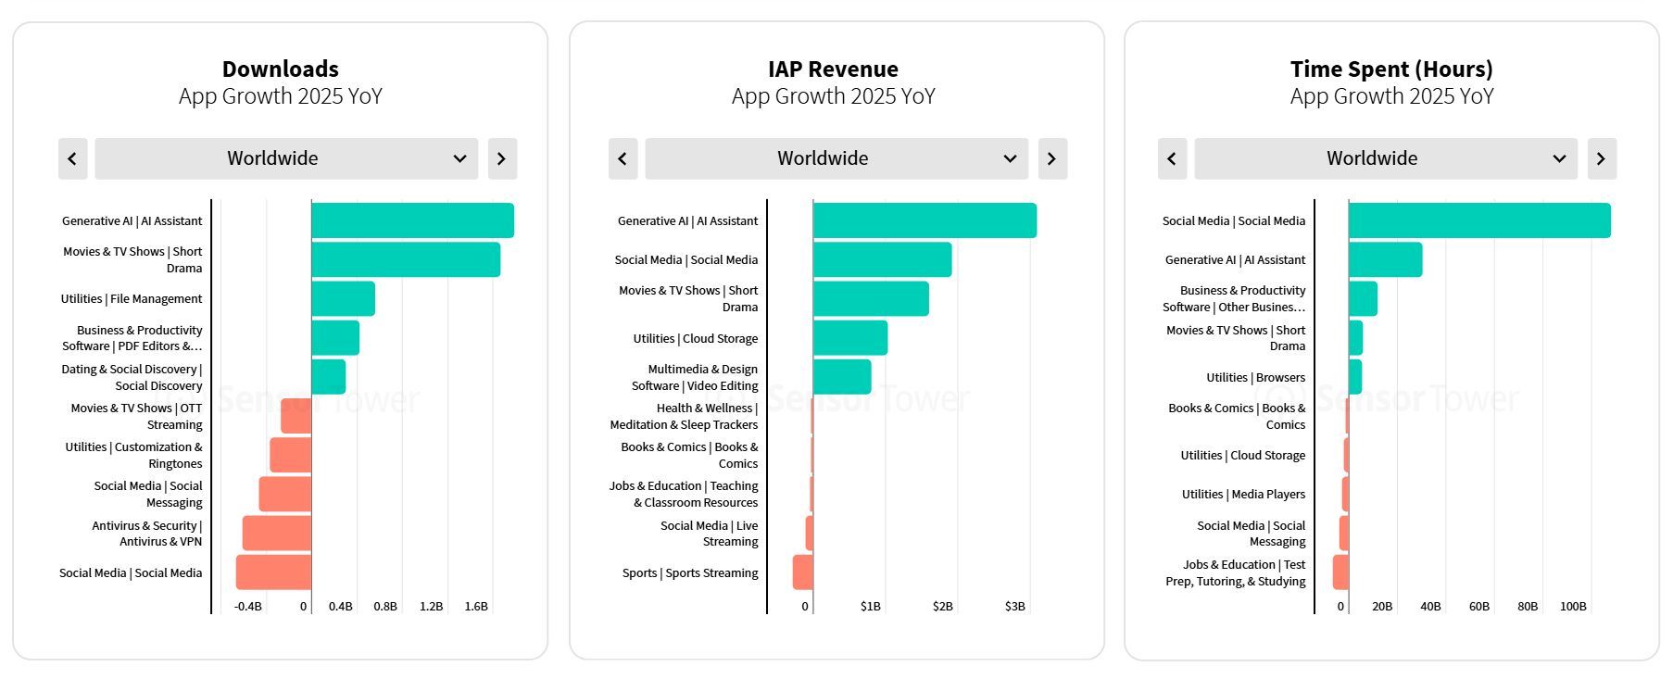Viewport: 1673px width, 679px height.
Task: Select Social Media bar in Time Spent
Action: (x=1479, y=220)
